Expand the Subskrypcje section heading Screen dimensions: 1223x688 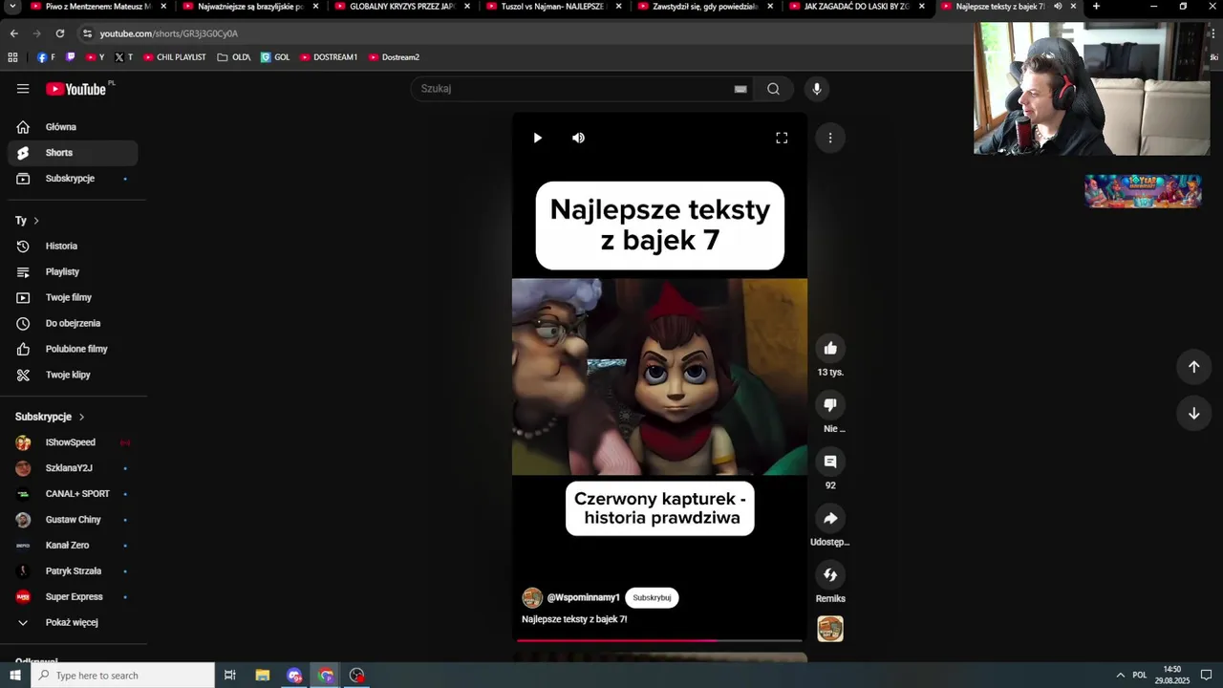tap(50, 418)
